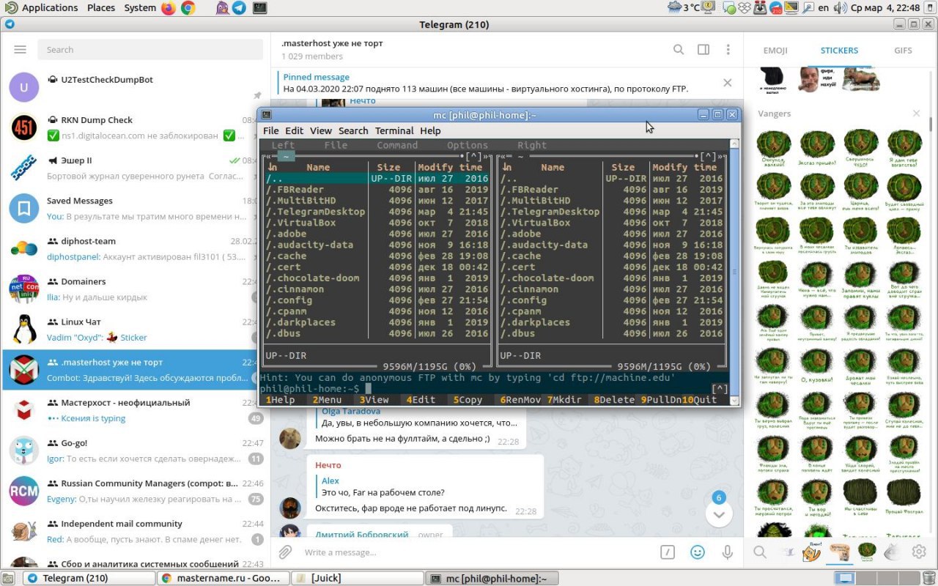Switch to EMOJI tab
This screenshot has width=938, height=586.
(775, 51)
